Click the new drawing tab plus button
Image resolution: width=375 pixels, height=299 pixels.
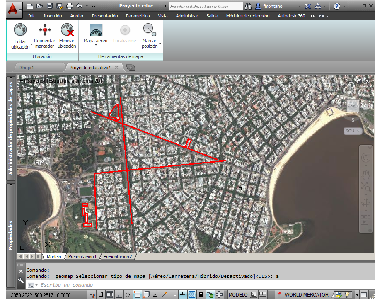[131, 68]
